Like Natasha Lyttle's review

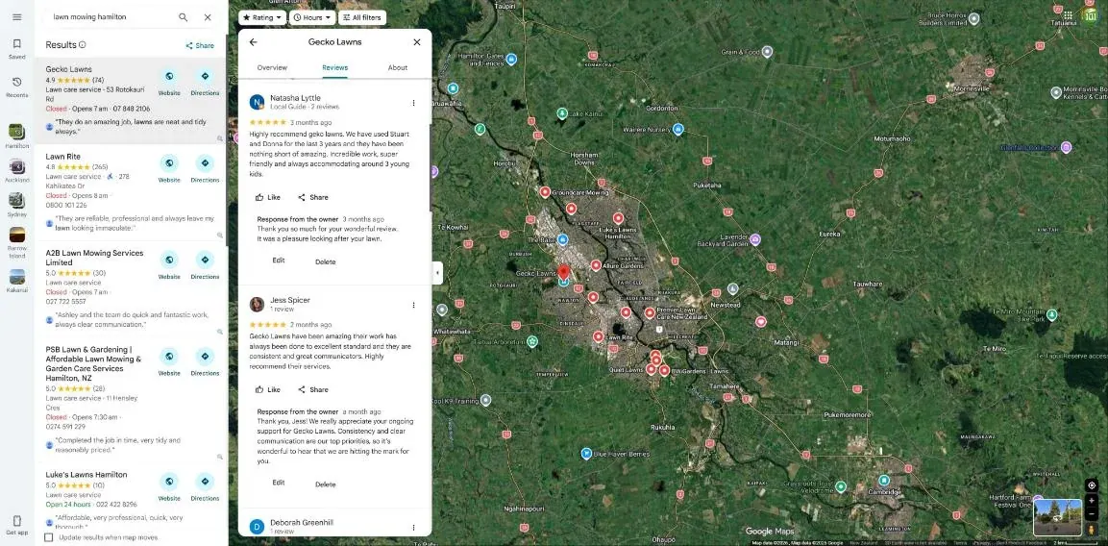[x=268, y=197]
